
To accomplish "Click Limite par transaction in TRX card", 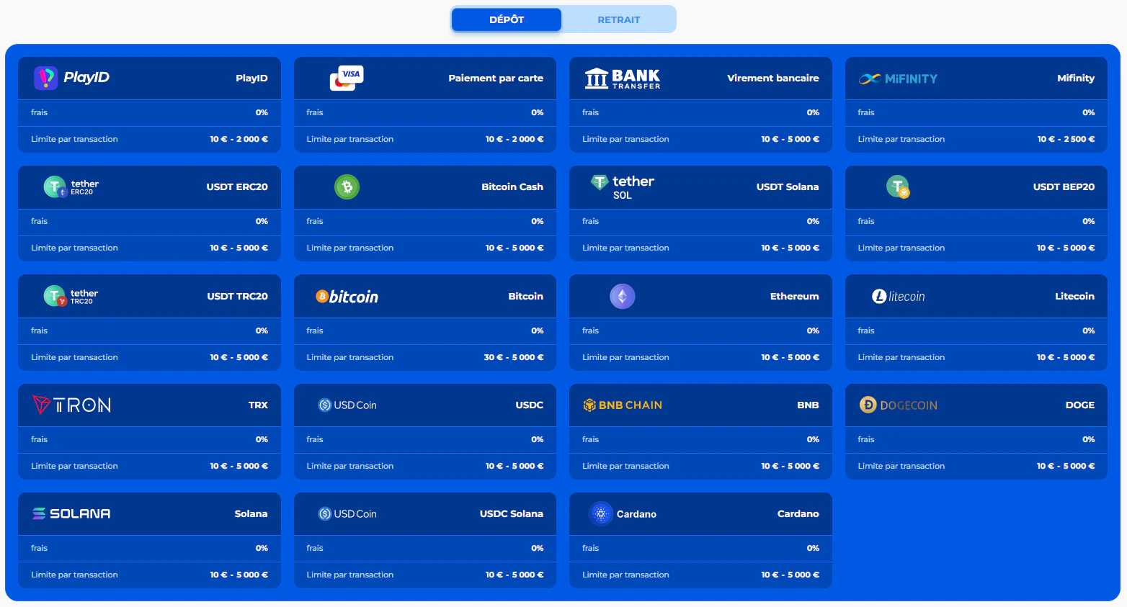I will 74,466.
